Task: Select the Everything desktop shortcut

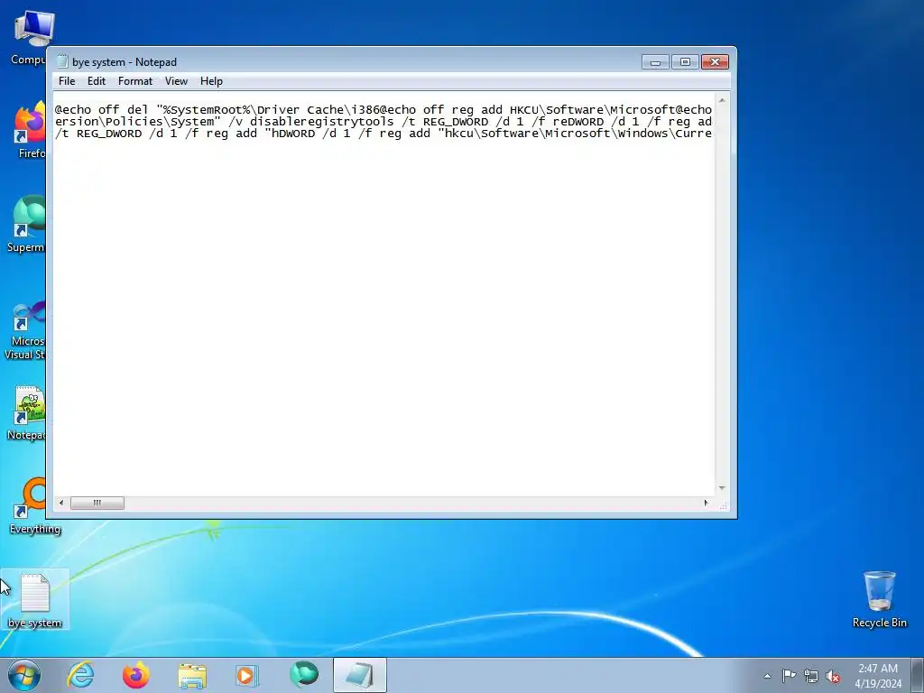Action: tap(34, 505)
